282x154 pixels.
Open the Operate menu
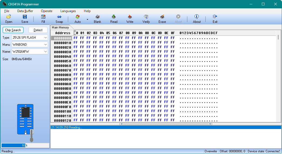(47, 11)
